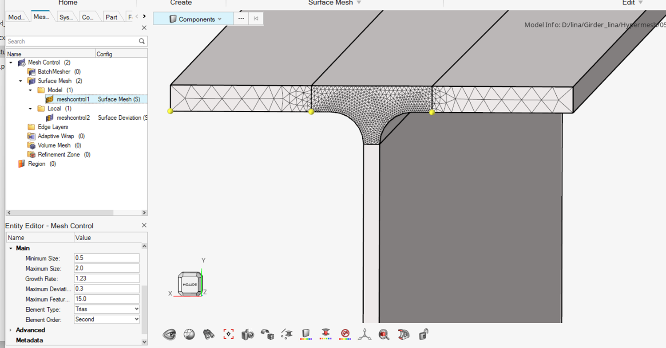Switch to the Part browser tab

[111, 17]
